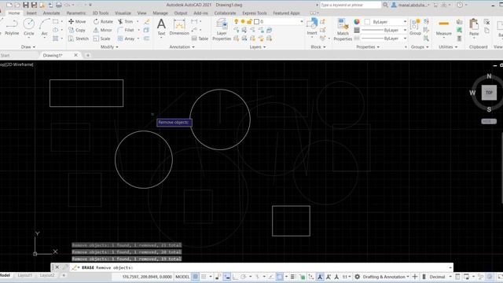503x283 pixels.
Task: Click the keyword search input field
Action: coord(351,5)
